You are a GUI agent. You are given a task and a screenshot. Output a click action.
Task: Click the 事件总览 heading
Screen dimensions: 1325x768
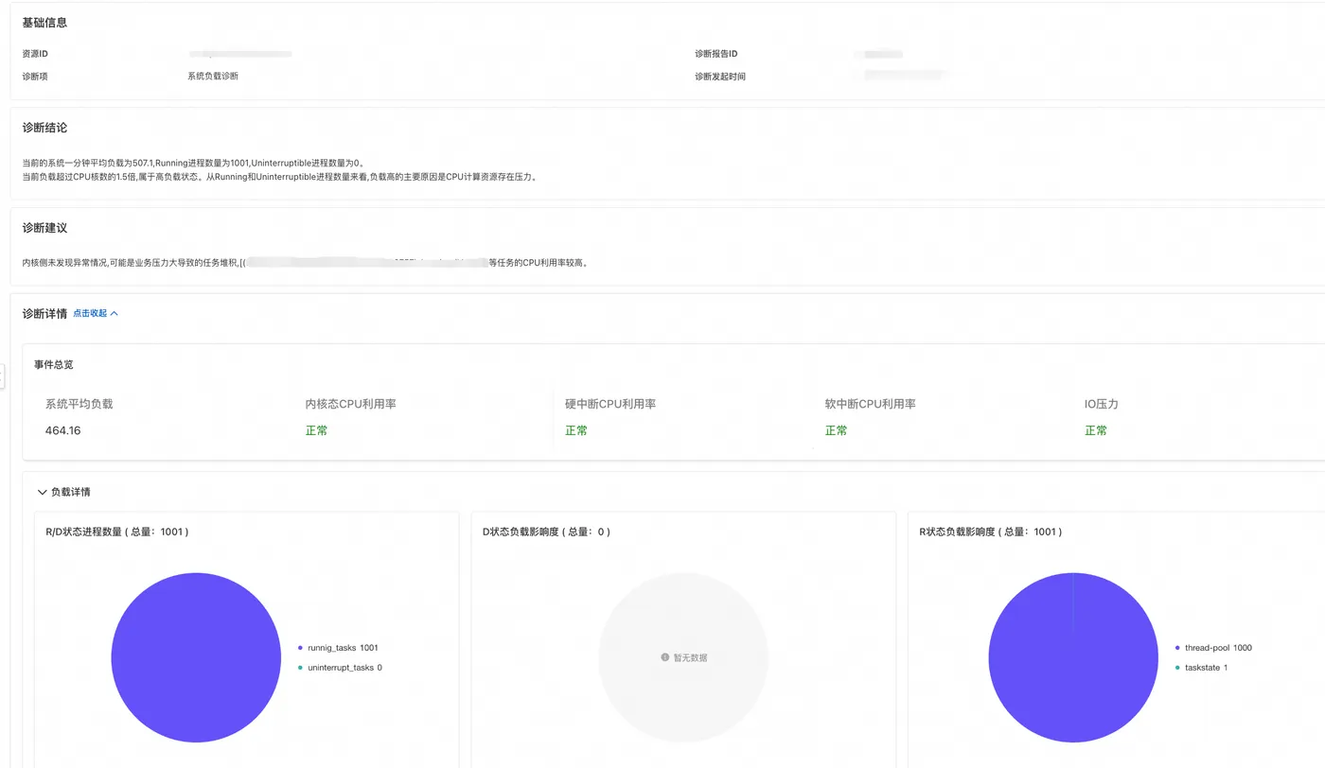coord(54,364)
